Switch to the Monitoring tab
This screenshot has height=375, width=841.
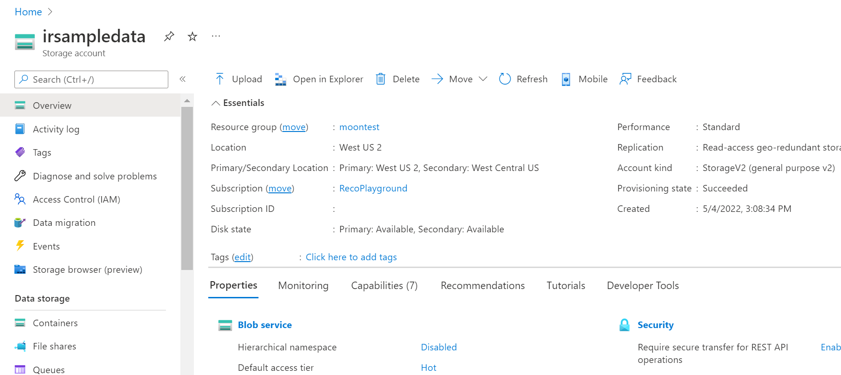303,285
